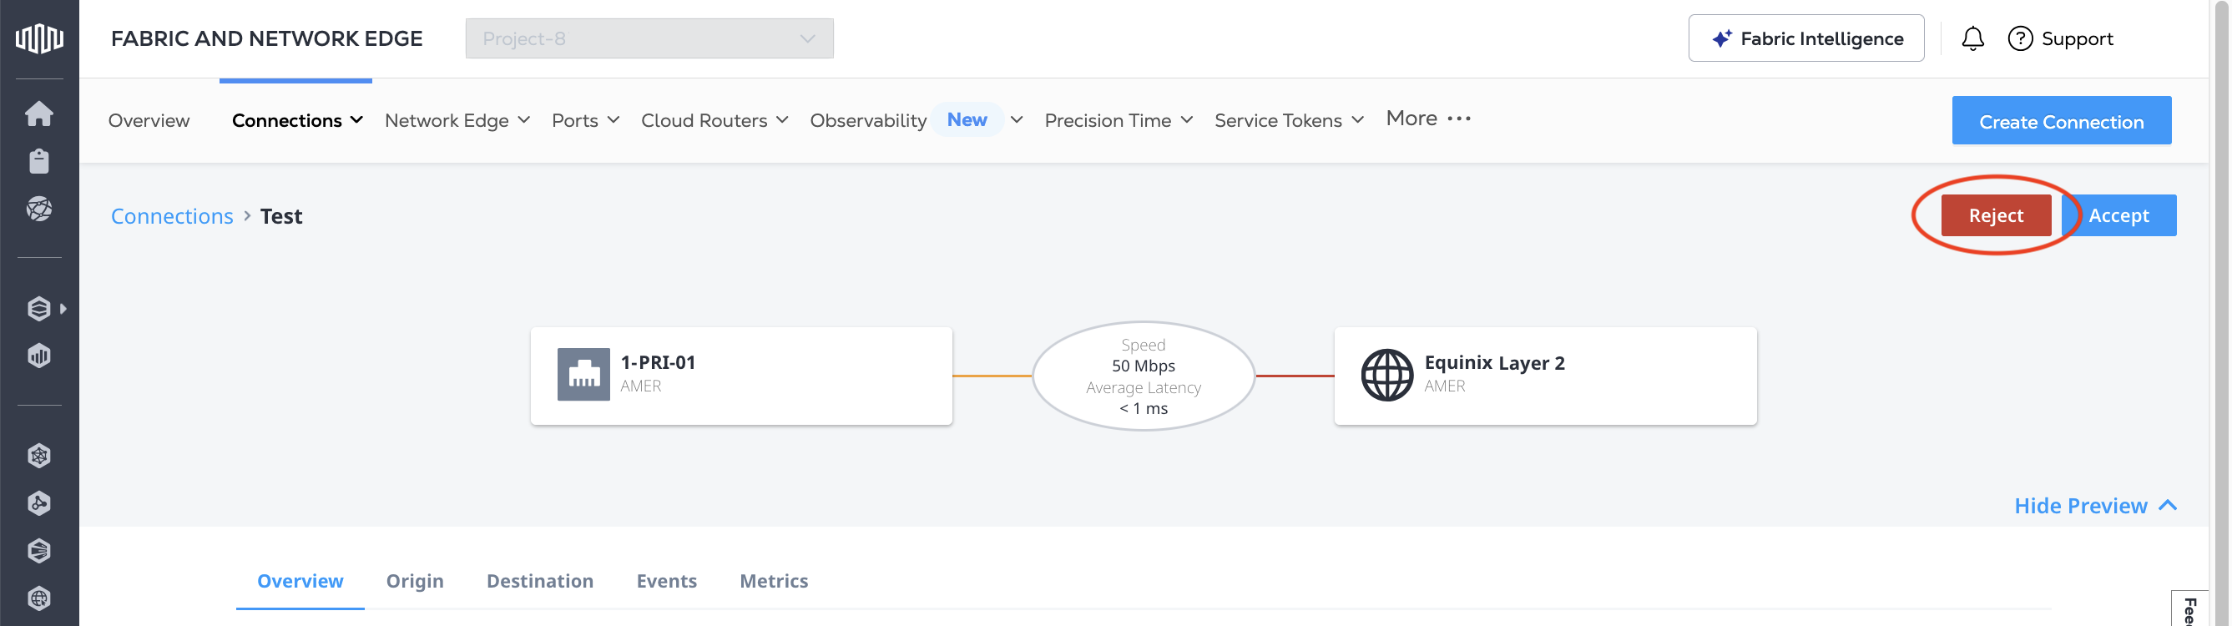Accept the Test connection

(2118, 215)
